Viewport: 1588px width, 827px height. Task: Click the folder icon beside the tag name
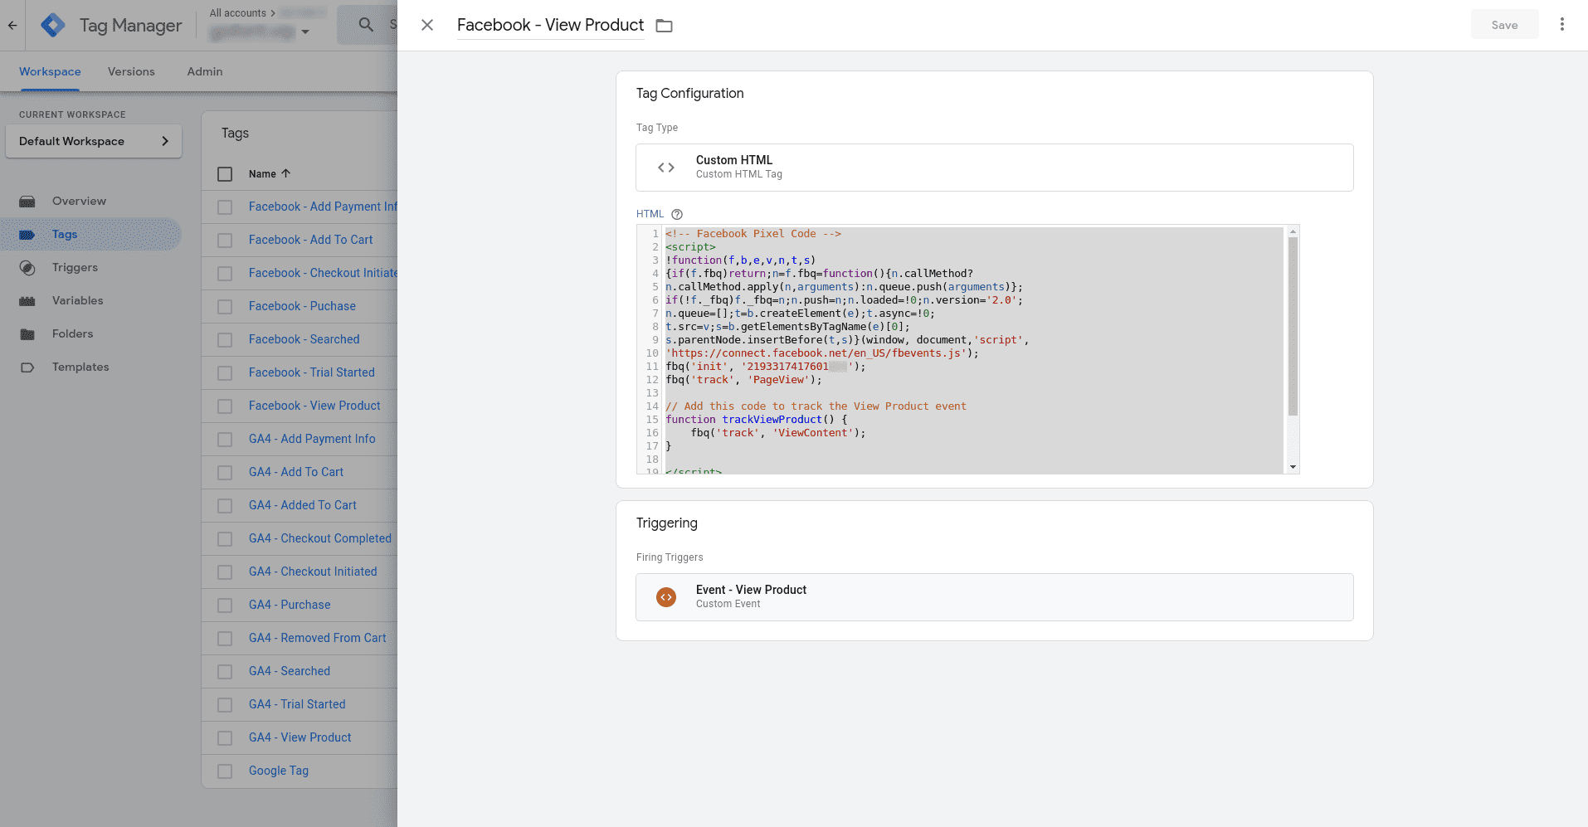click(664, 26)
